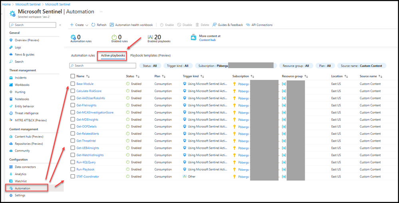The height and width of the screenshot is (203, 399).
Task: Open the Get-UEBAInsights playbook link
Action: [x=88, y=148]
